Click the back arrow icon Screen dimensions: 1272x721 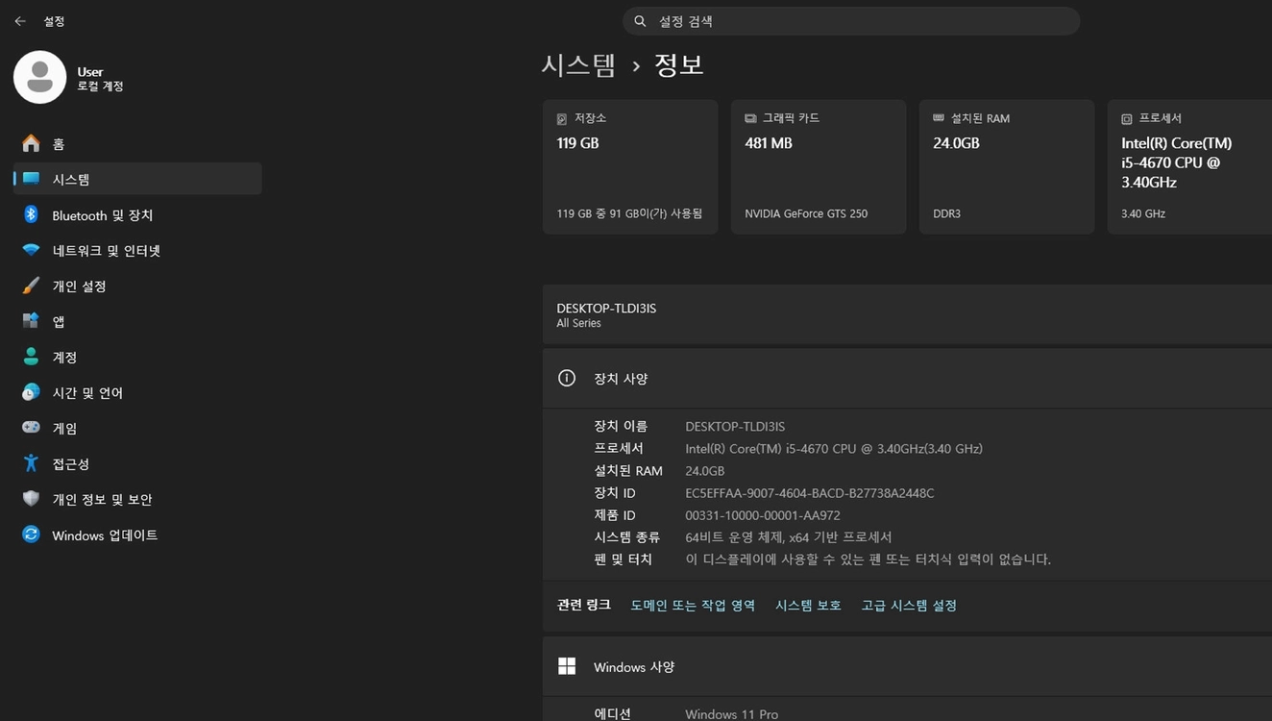[20, 21]
